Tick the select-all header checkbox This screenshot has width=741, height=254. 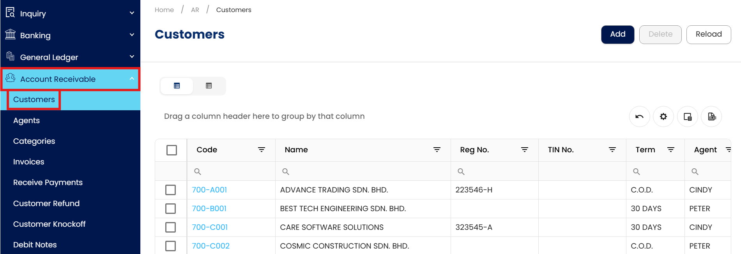click(x=172, y=150)
